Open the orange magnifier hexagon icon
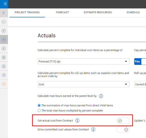The image size is (146, 138). tap(4, 84)
